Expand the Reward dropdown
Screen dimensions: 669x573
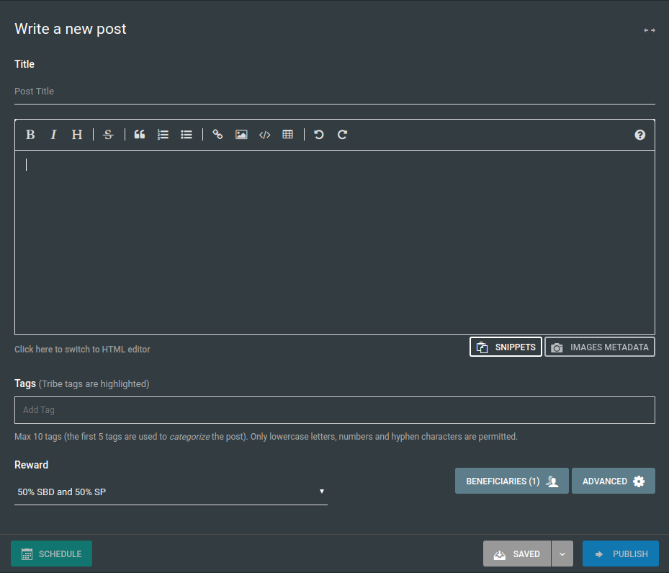pyautogui.click(x=171, y=492)
